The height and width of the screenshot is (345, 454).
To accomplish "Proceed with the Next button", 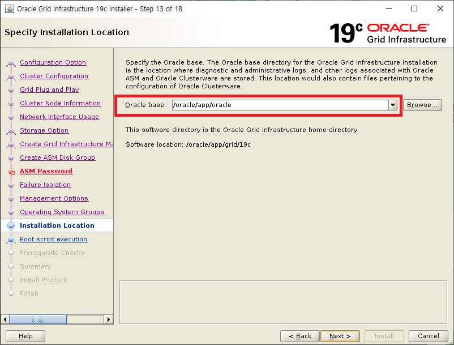I will [340, 336].
